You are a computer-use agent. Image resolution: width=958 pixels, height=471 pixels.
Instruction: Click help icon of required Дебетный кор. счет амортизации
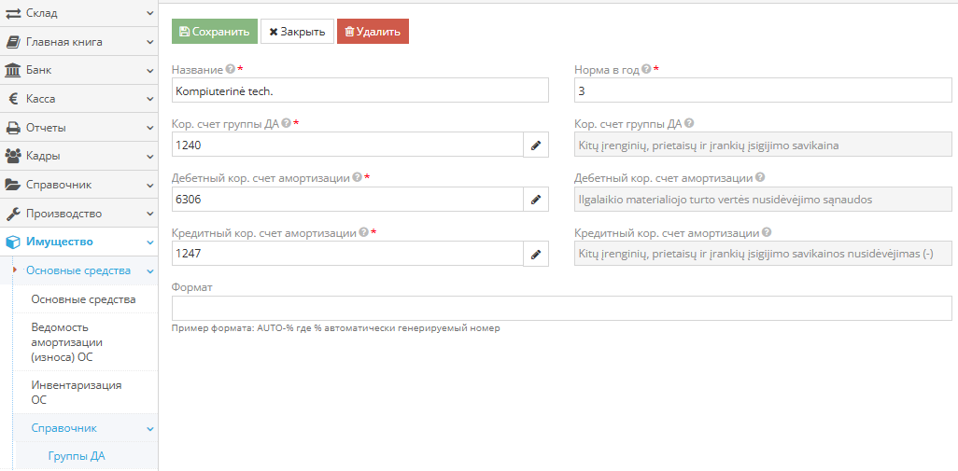point(357,177)
